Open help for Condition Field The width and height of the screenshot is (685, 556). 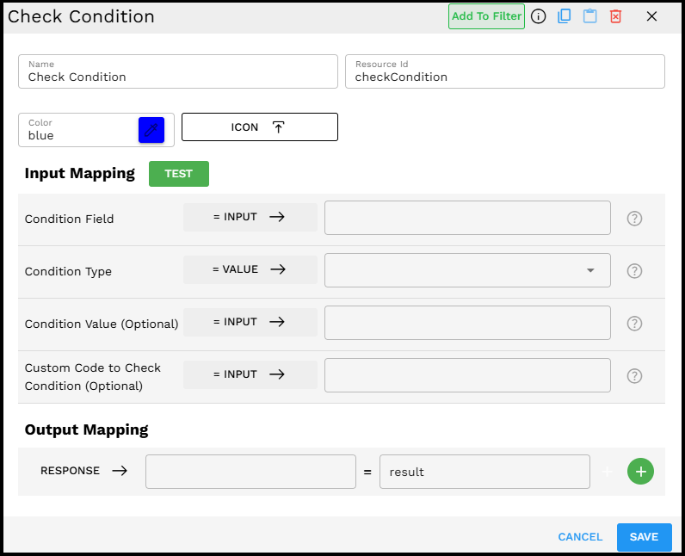(x=634, y=219)
